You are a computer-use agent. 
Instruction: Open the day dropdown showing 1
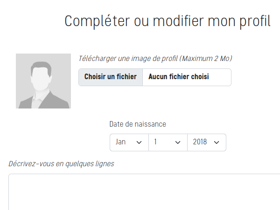(x=168, y=142)
